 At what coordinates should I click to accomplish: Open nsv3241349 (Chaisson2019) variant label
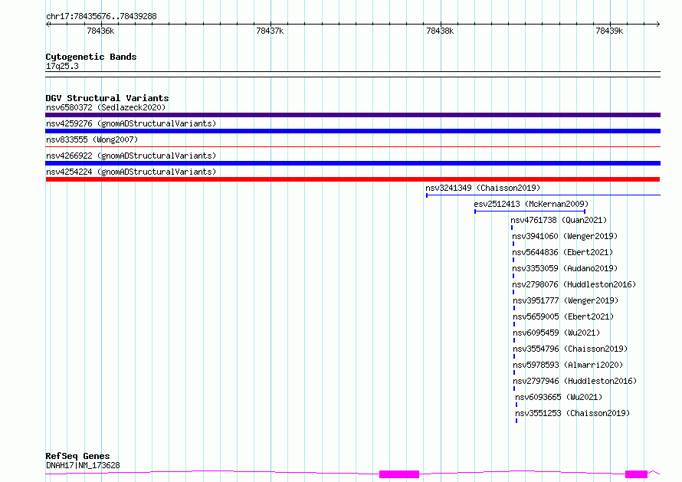click(x=483, y=188)
